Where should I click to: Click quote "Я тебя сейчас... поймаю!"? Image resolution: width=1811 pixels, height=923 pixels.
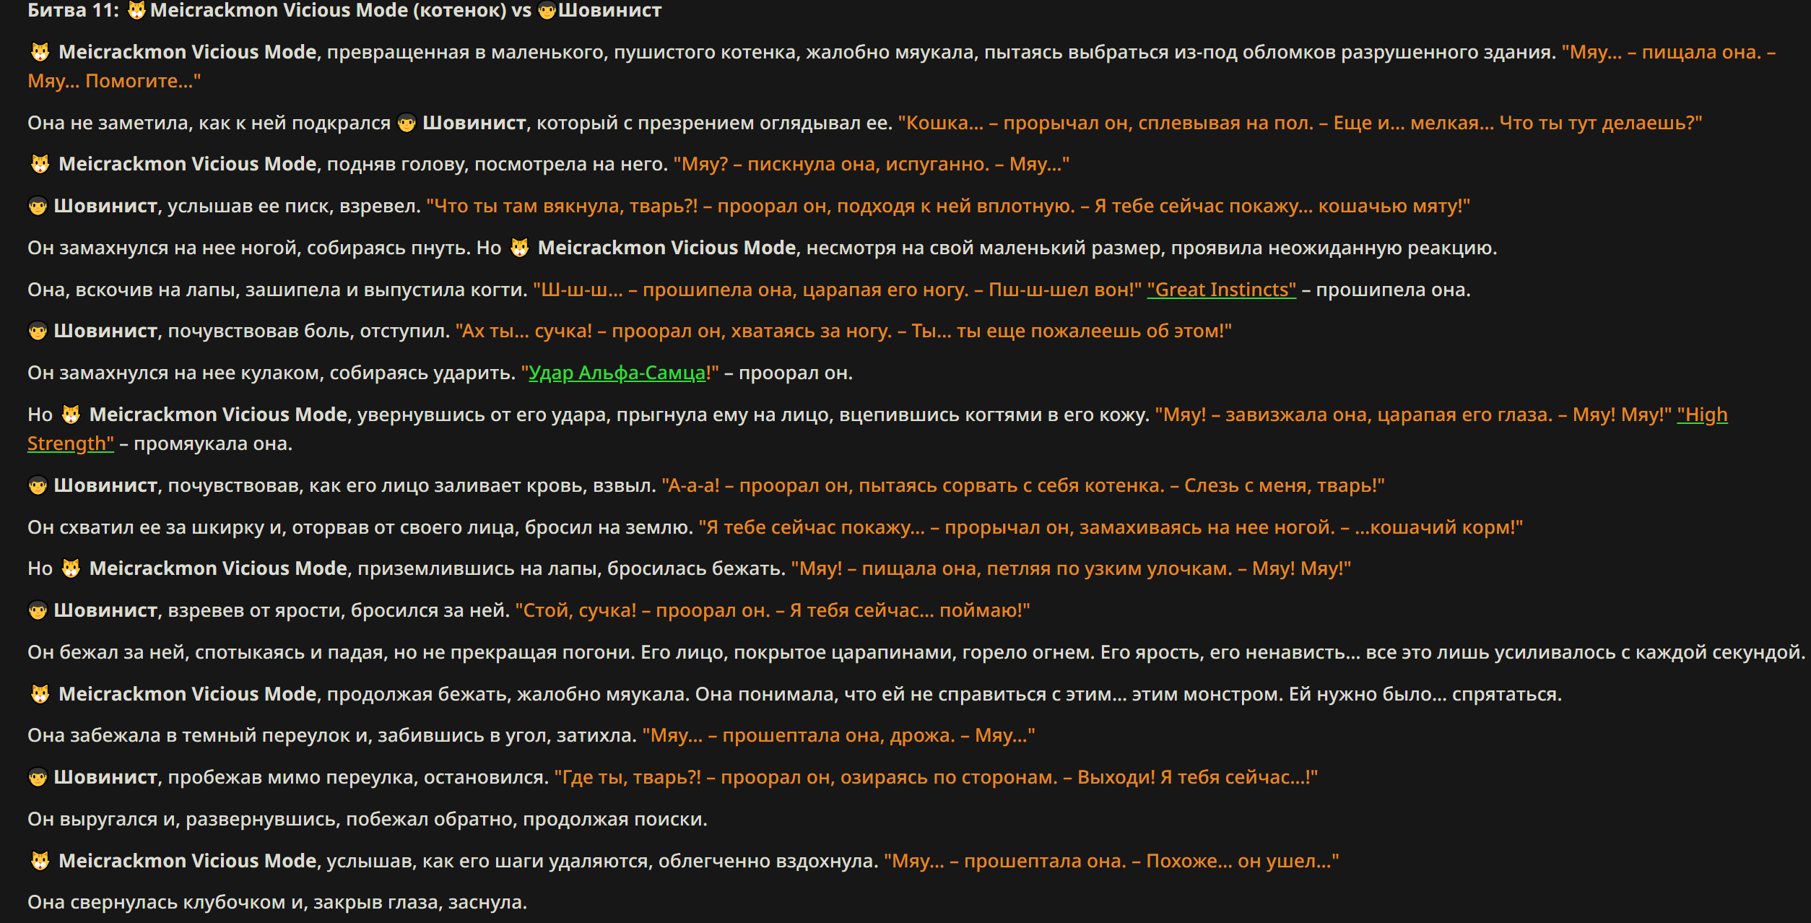pos(910,610)
